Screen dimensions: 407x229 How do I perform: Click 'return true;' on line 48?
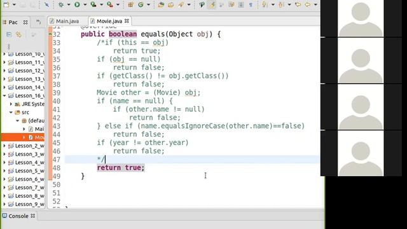point(120,168)
